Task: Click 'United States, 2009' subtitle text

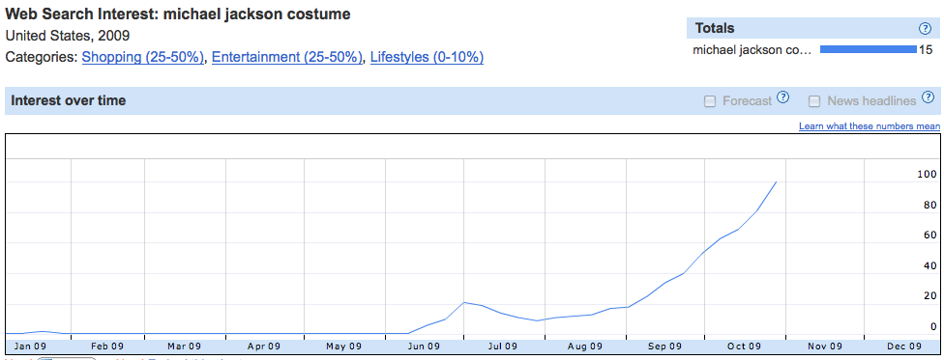Action: pyautogui.click(x=68, y=36)
